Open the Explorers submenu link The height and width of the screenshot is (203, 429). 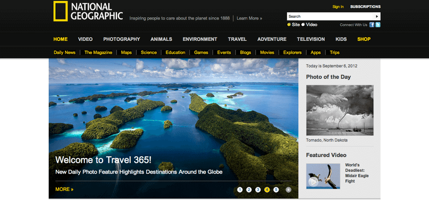point(292,52)
